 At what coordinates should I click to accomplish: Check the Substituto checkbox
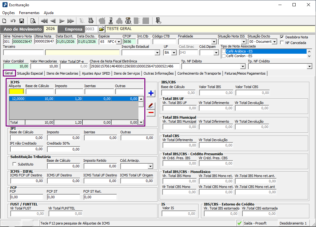pyautogui.click(x=14, y=164)
